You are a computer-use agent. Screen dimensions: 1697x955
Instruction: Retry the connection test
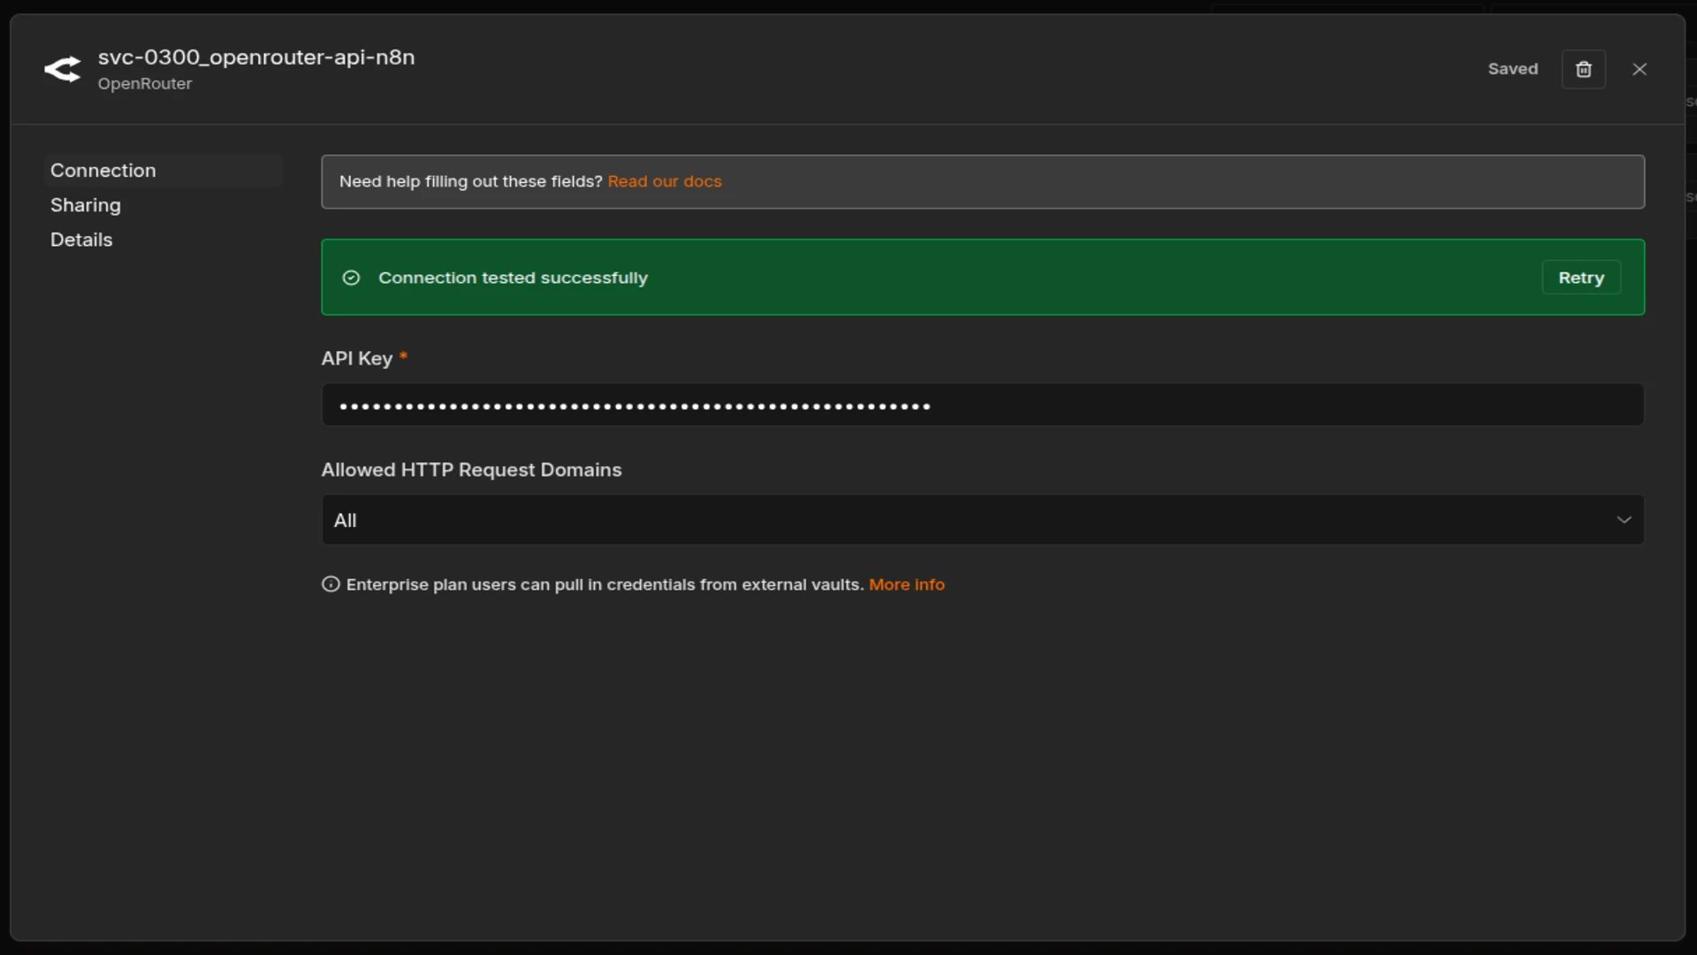tap(1580, 278)
